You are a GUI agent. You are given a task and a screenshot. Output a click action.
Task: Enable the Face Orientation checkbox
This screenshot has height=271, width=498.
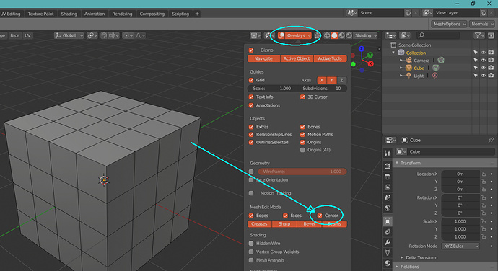251,180
